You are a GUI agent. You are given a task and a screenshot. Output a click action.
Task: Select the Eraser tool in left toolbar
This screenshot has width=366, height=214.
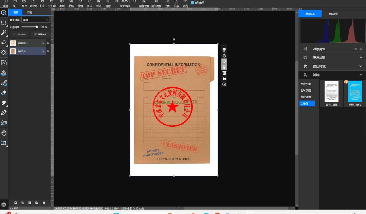[4, 93]
